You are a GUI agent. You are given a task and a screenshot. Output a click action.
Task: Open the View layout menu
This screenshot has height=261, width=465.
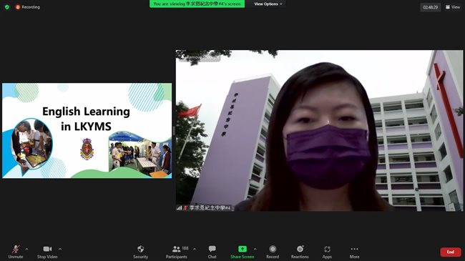pyautogui.click(x=453, y=7)
